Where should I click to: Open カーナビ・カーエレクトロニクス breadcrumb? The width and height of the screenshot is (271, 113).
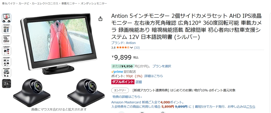[38, 3]
